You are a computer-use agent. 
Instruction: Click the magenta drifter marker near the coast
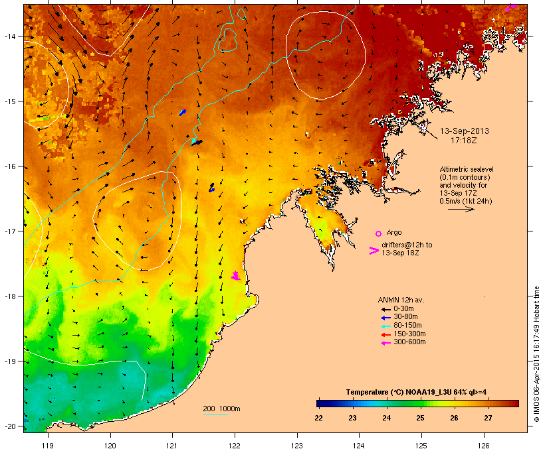coord(236,276)
